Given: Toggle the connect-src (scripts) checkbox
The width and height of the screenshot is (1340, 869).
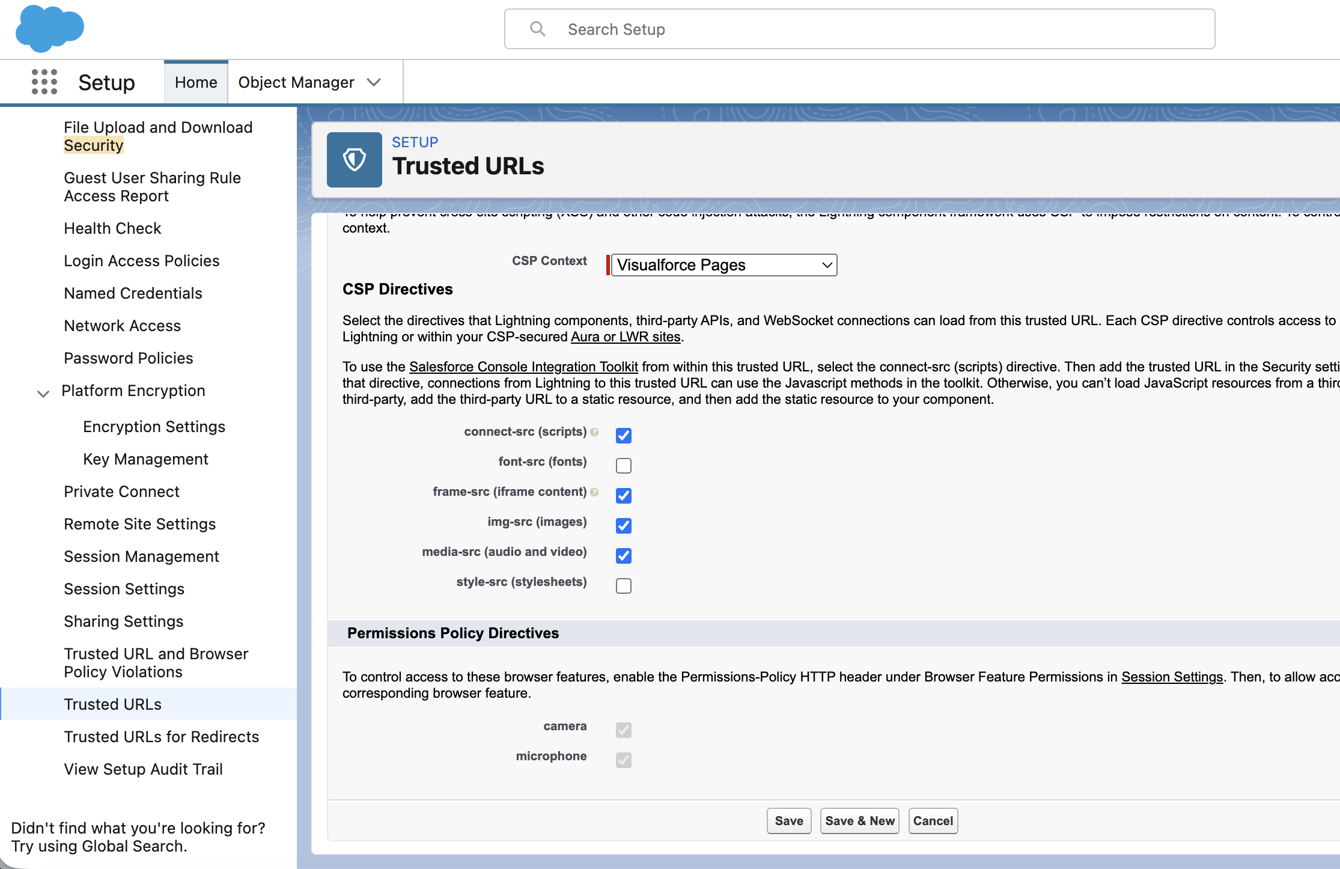Looking at the screenshot, I should 624,435.
